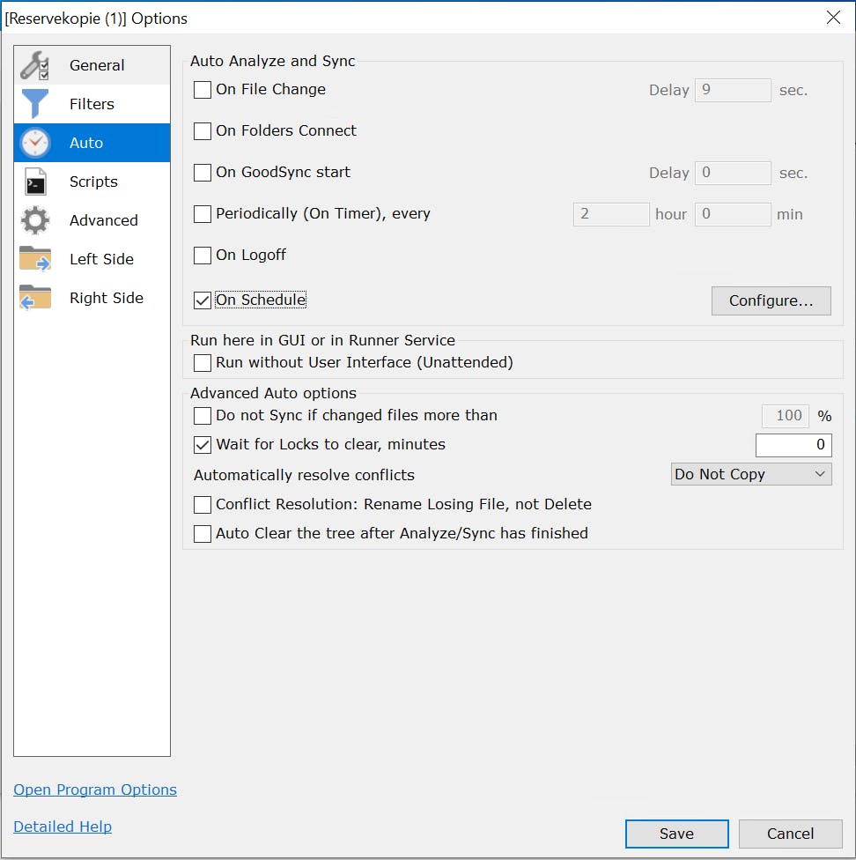Open Program Options link
The width and height of the screenshot is (856, 860).
[x=95, y=790]
